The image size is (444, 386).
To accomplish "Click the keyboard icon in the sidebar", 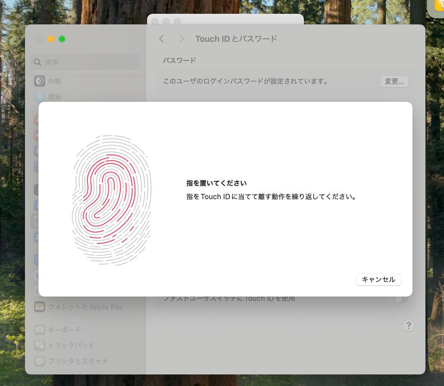I will pos(39,330).
